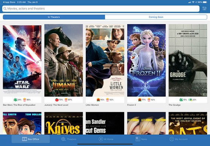Open the Little Women poster
The image size is (210, 146).
(x=105, y=60)
